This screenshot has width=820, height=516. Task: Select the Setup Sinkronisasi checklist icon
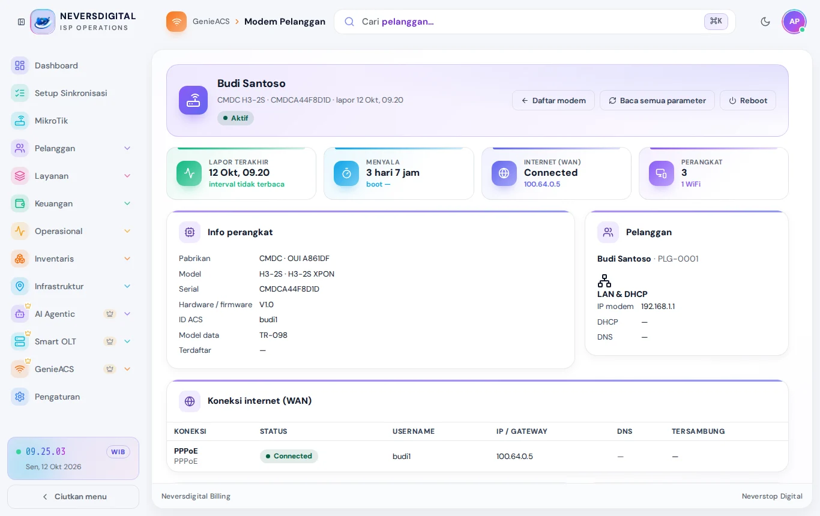pos(20,93)
